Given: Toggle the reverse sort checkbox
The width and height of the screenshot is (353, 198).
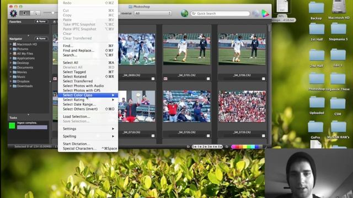Looking at the screenshot, I should [119, 13].
